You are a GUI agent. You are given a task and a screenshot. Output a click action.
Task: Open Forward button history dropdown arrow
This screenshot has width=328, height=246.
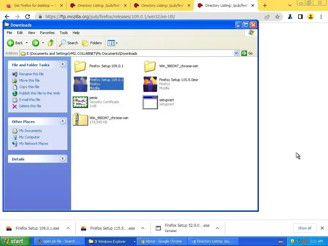click(43, 43)
